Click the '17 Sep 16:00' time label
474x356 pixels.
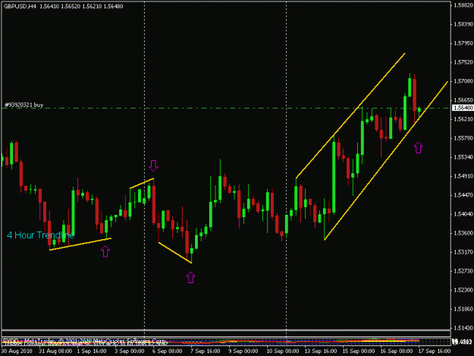[435, 351]
